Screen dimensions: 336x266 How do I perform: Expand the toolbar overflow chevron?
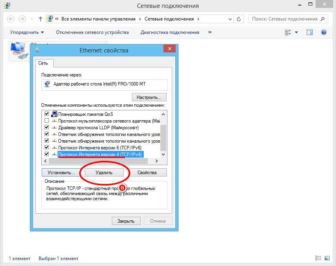point(210,32)
